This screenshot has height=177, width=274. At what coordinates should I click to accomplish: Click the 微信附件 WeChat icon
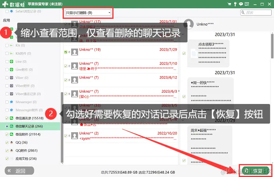11,134
